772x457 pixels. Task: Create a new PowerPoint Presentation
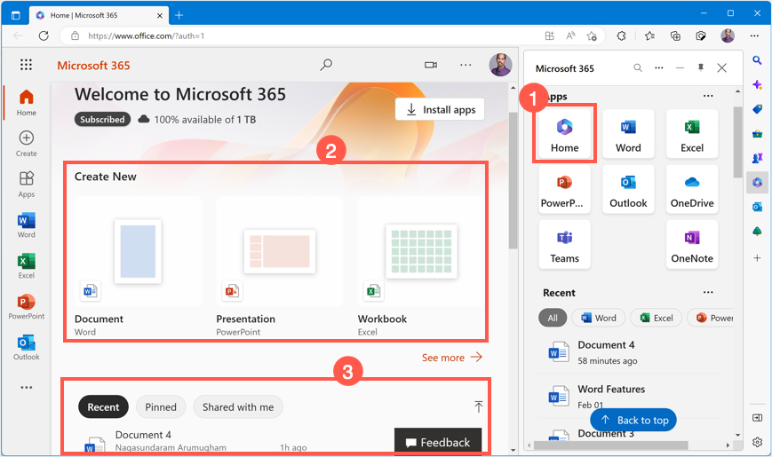(x=279, y=266)
